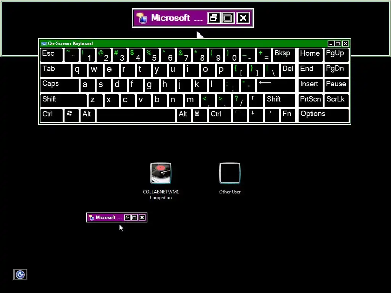Click the Del key

coord(288,70)
